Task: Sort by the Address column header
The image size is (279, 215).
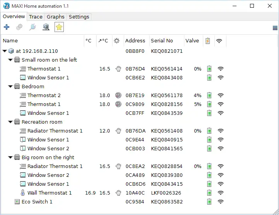Action: (136, 41)
